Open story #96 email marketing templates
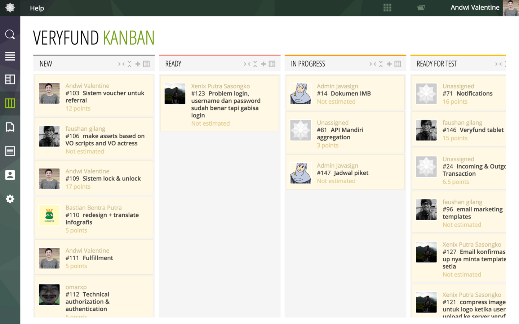The width and height of the screenshot is (519, 324). (473, 213)
